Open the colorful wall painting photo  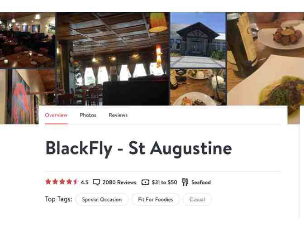coord(19,96)
